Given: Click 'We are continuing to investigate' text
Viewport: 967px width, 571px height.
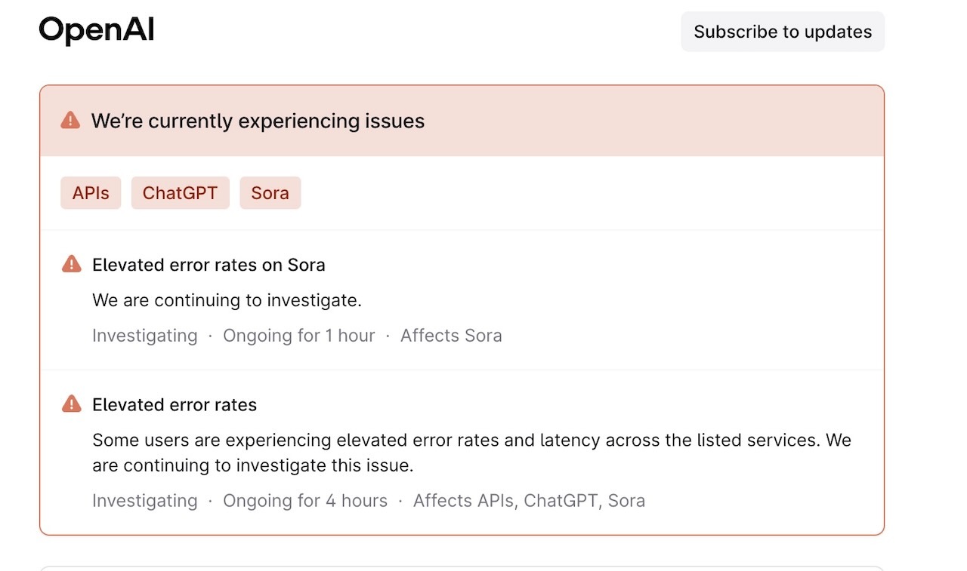Looking at the screenshot, I should (x=227, y=300).
